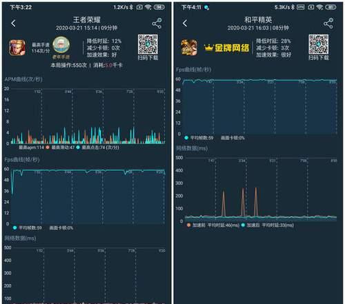Tap 最高手速 114次/分 label

tap(41, 48)
